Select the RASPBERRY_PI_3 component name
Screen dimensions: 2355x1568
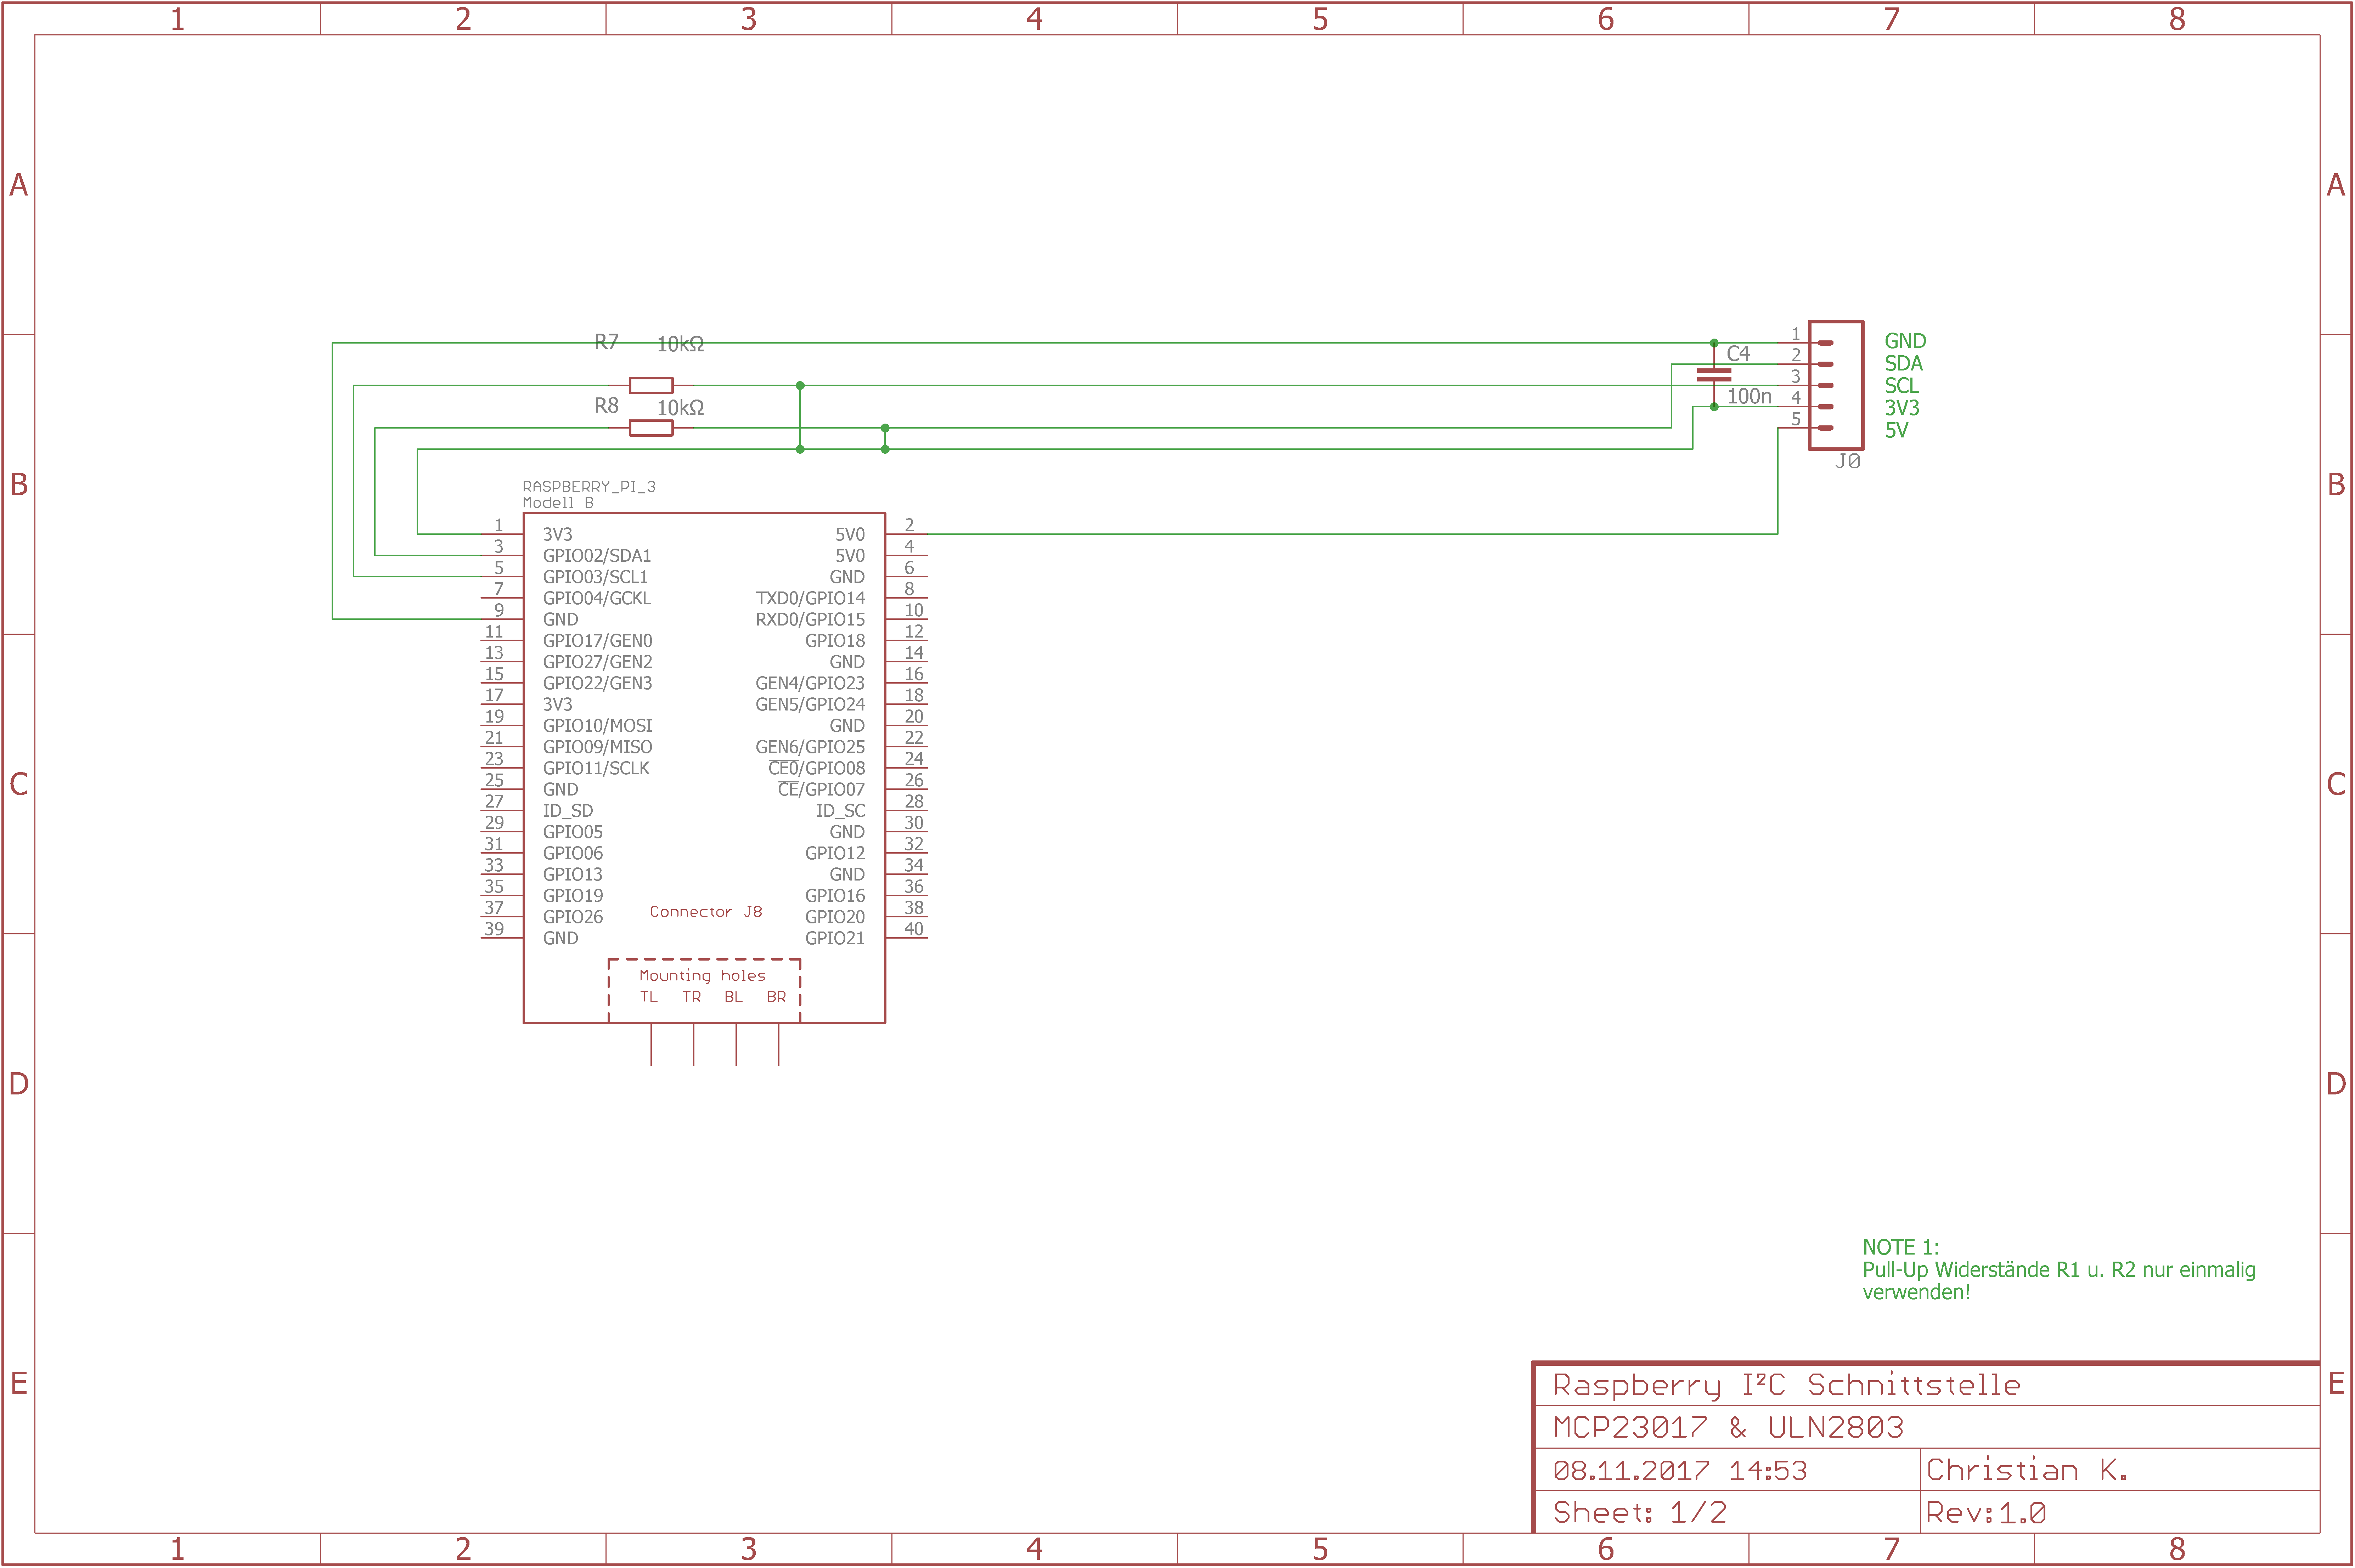[x=589, y=487]
